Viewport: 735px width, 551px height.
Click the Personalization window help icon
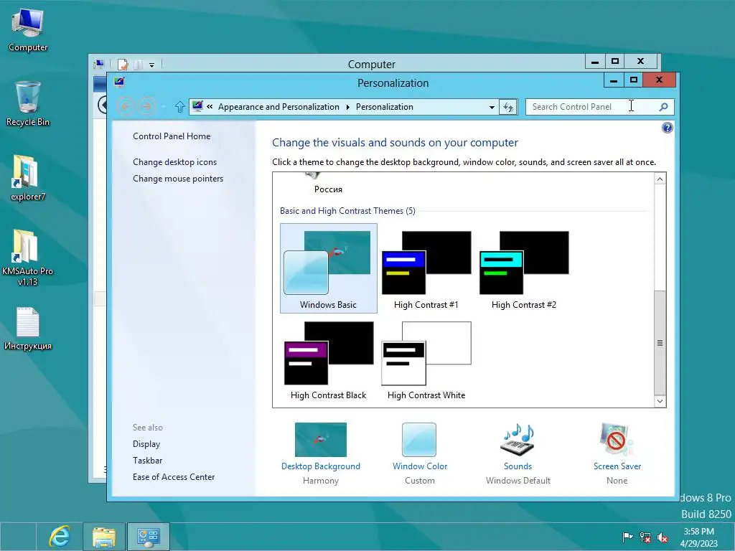click(x=667, y=128)
